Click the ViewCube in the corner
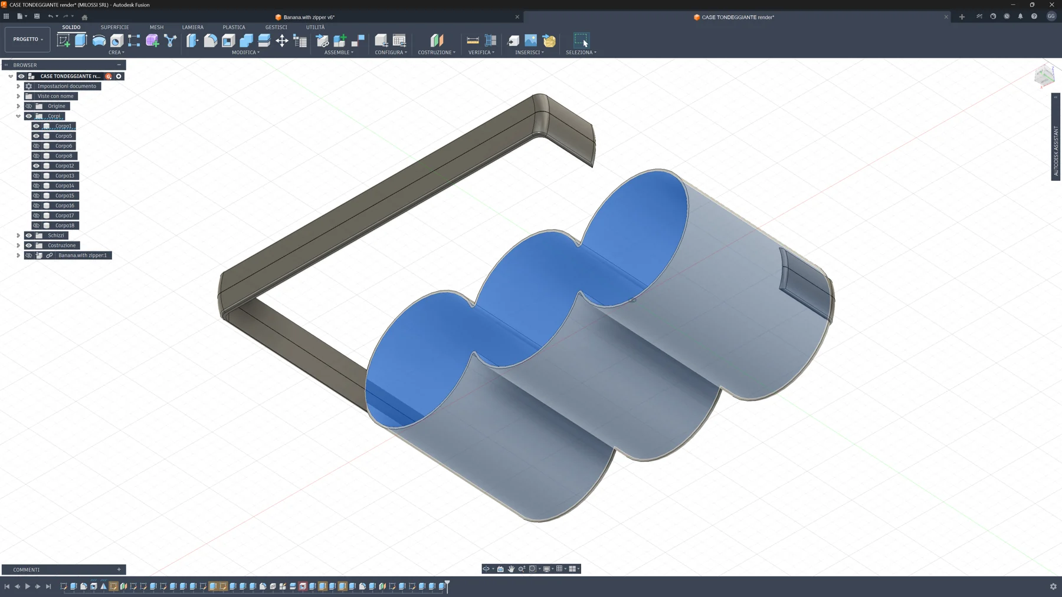The height and width of the screenshot is (597, 1062). pyautogui.click(x=1044, y=75)
